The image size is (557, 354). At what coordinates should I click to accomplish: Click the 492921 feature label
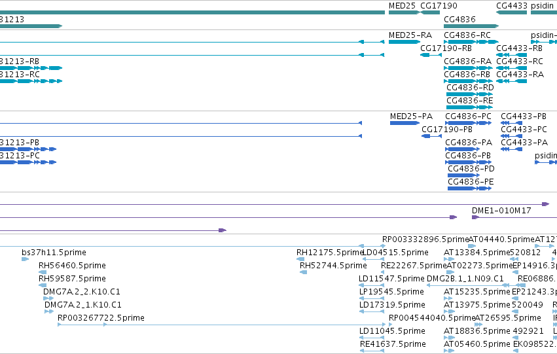tap(528, 331)
